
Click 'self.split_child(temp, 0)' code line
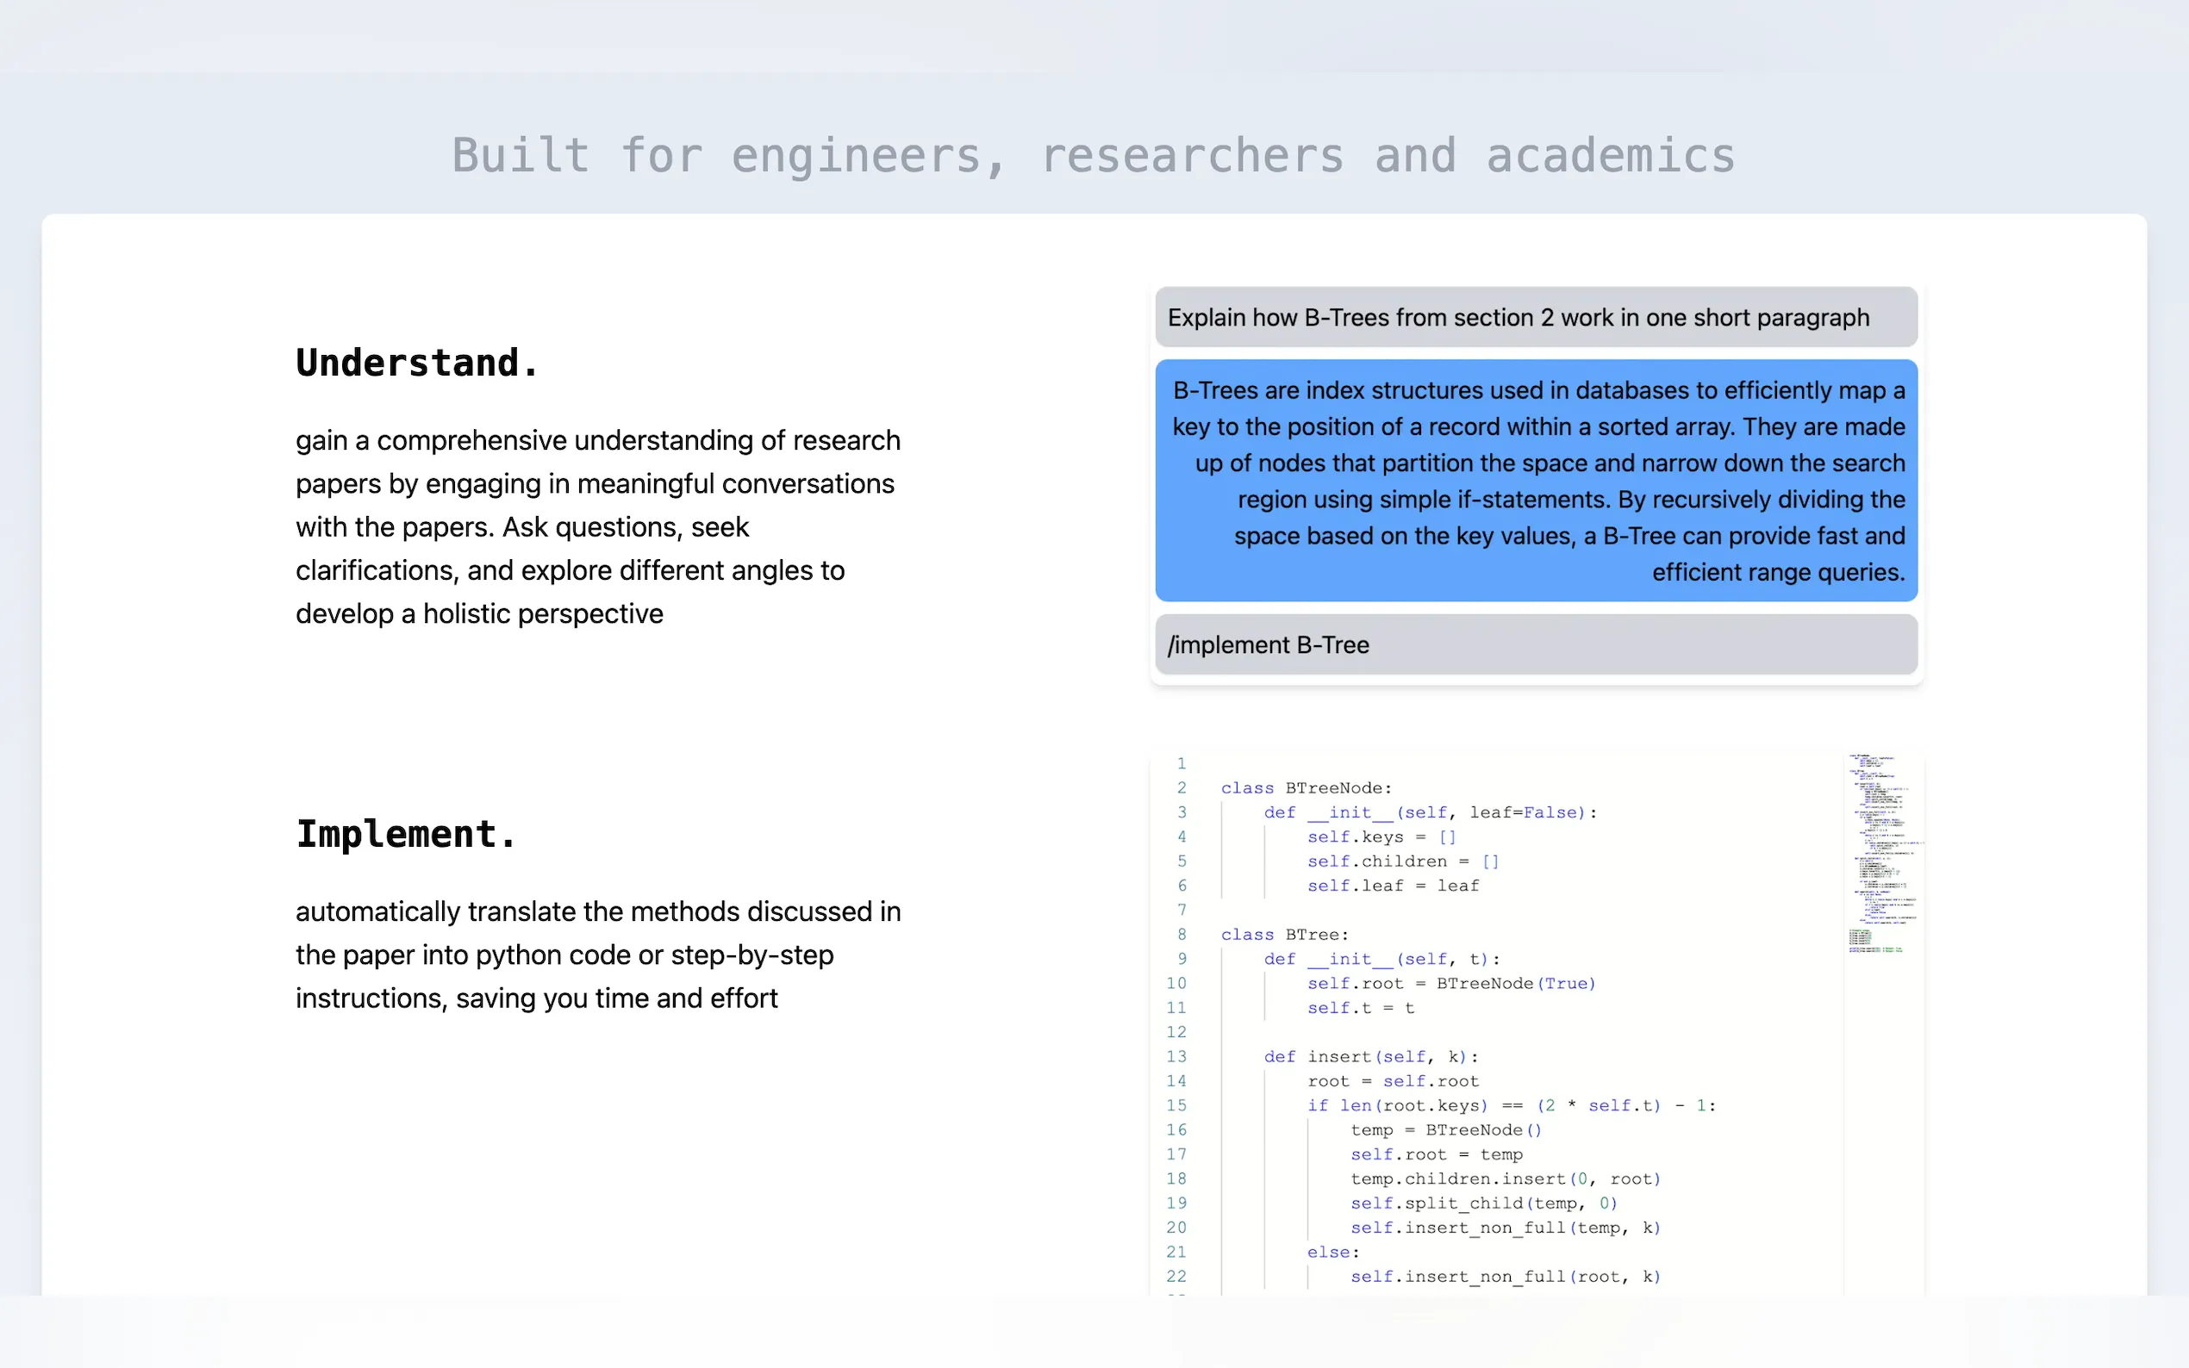[x=1483, y=1203]
